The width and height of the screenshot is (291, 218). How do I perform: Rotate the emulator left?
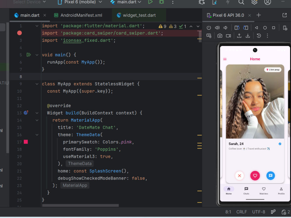[237, 28]
